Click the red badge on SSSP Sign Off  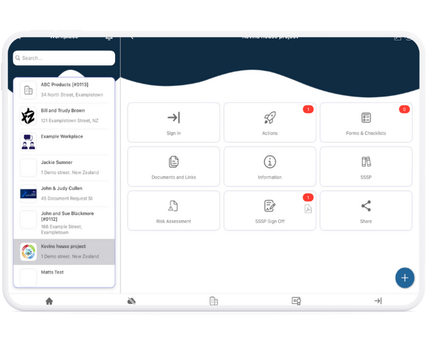(x=308, y=197)
